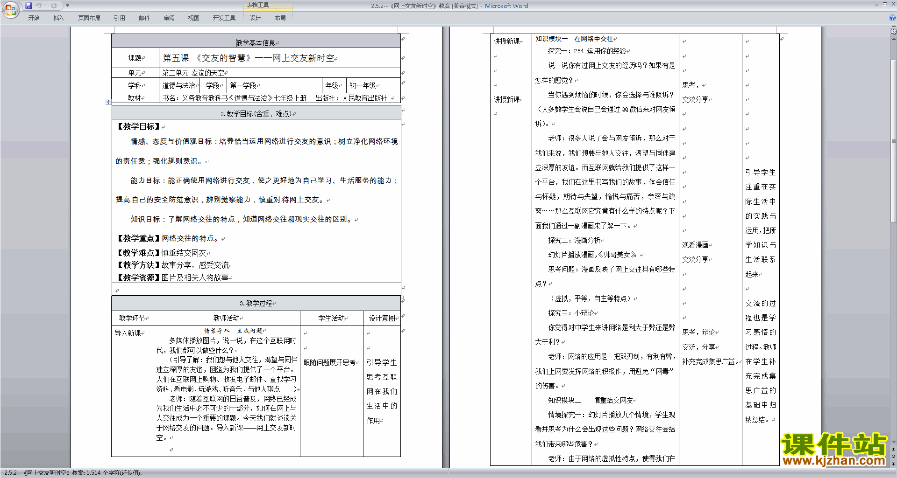
Task: Click the blue Help question mark icon
Action: [x=892, y=18]
